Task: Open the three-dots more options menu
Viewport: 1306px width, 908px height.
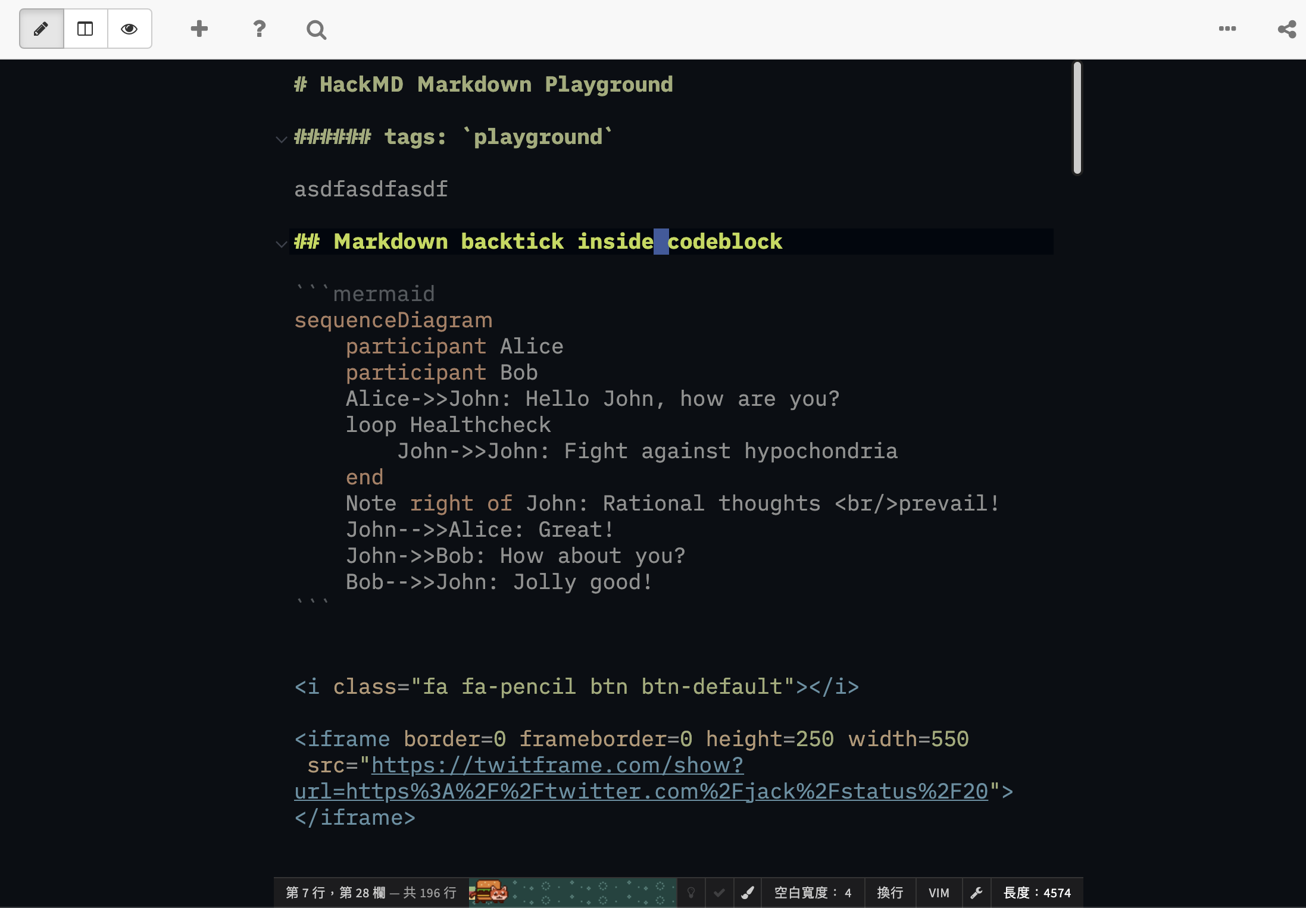Action: (x=1227, y=29)
